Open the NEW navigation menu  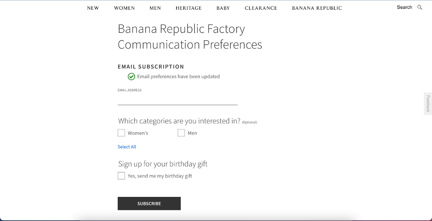pyautogui.click(x=93, y=8)
